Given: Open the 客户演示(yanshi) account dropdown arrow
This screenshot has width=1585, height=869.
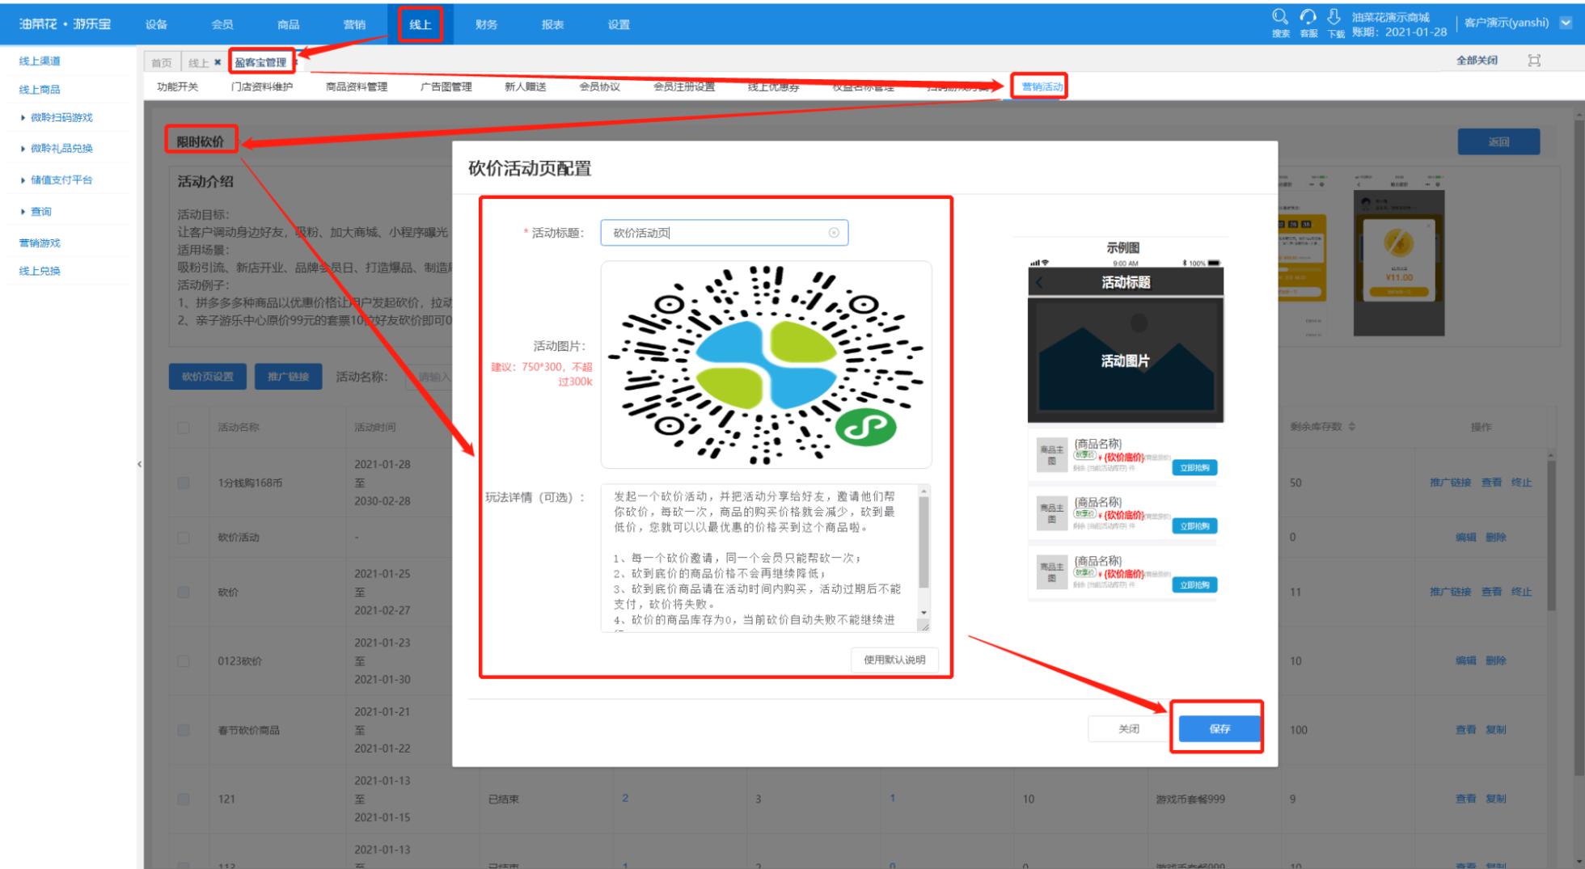Looking at the screenshot, I should pyautogui.click(x=1566, y=23).
